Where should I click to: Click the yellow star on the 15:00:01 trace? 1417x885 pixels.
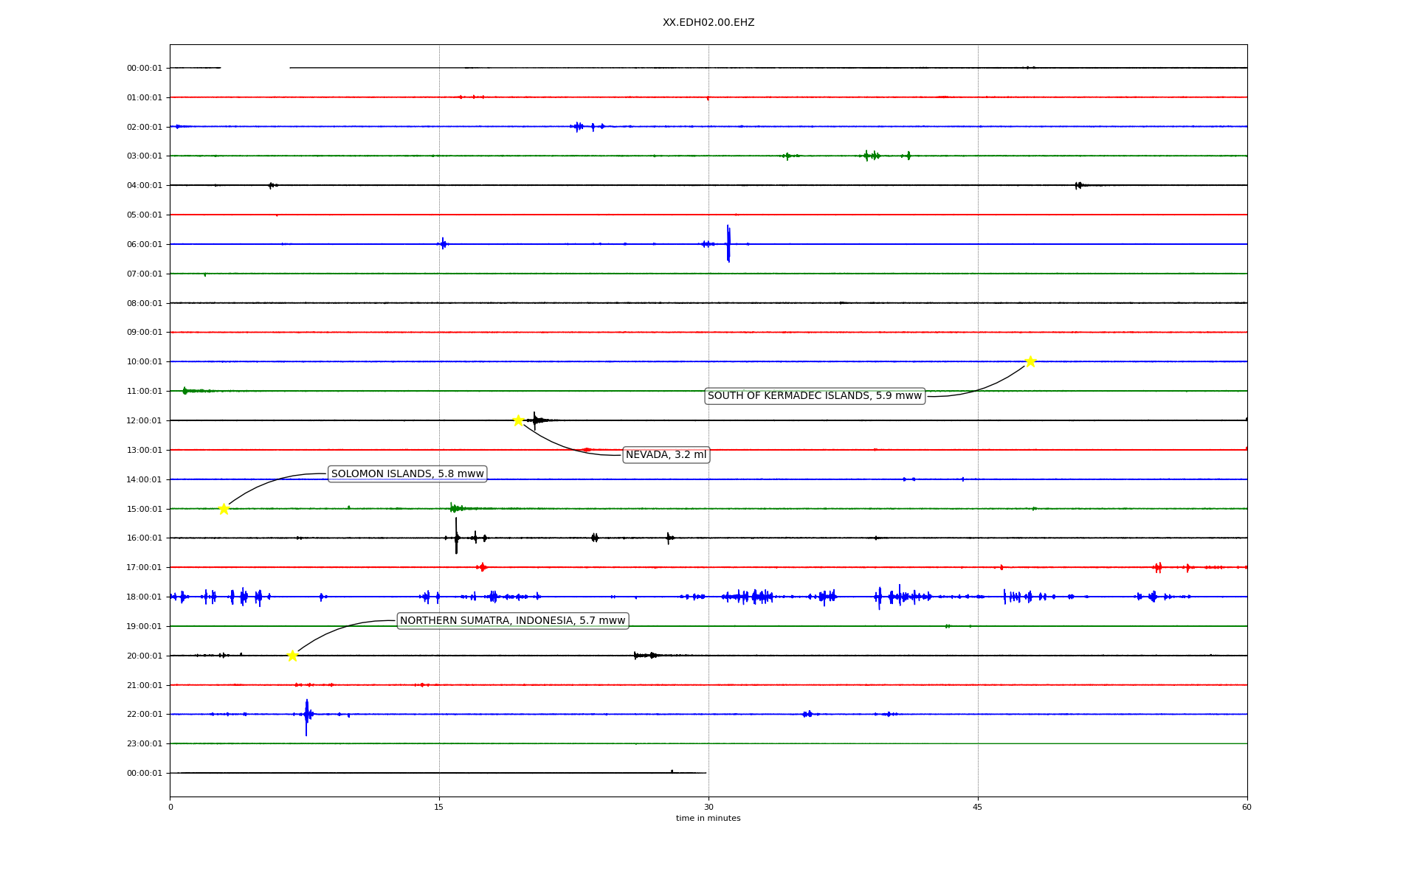click(224, 509)
